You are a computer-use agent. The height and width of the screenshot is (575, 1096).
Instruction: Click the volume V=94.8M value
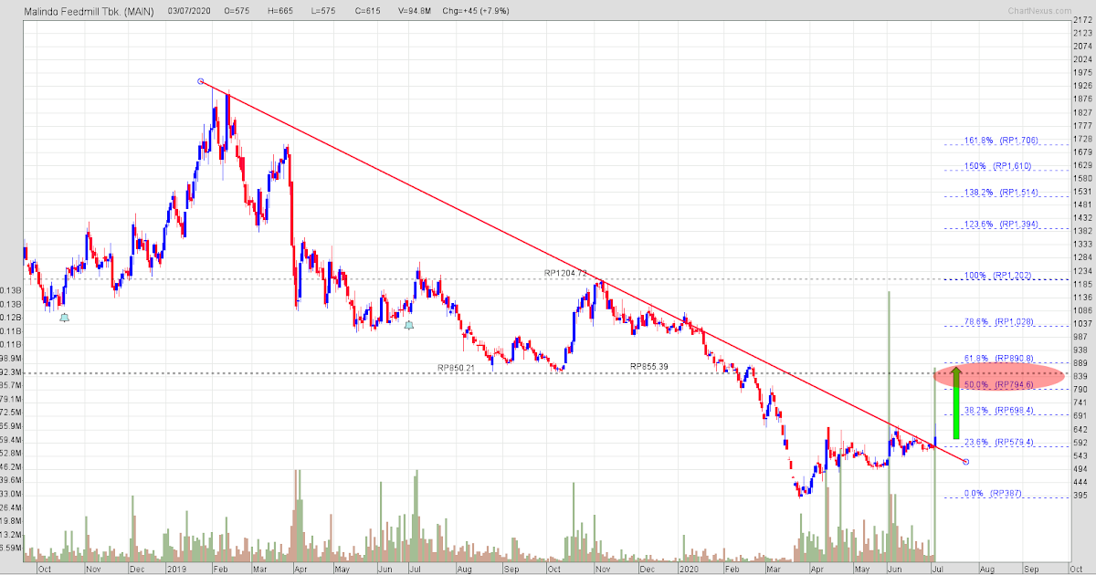(x=414, y=11)
